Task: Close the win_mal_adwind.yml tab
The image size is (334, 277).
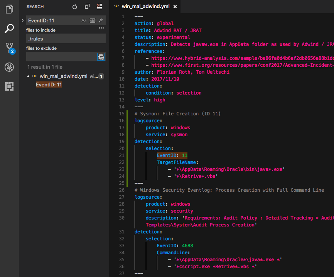Action: (x=175, y=7)
